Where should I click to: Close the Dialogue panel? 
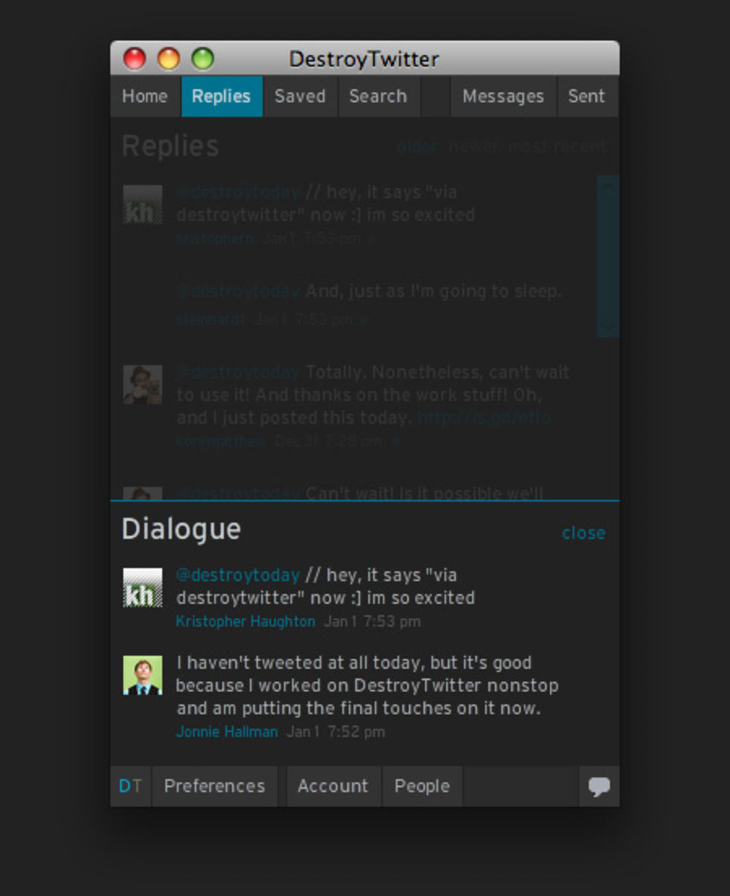coord(583,532)
